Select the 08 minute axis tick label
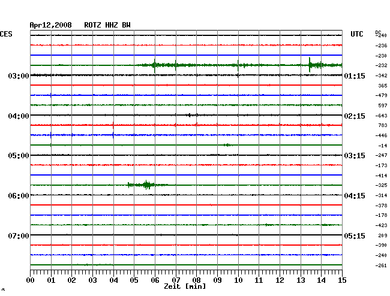This screenshot has height=296, width=390. [x=196, y=280]
